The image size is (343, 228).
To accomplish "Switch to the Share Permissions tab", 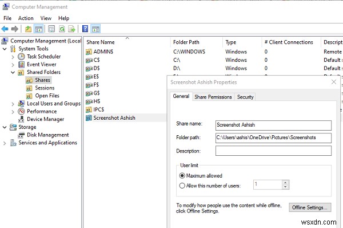I will click(x=213, y=97).
